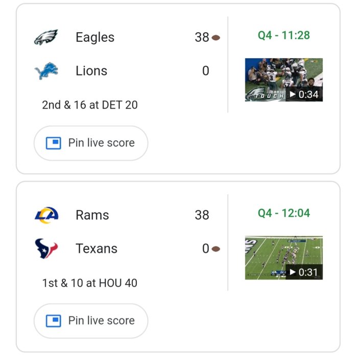The image size is (356, 357).
Task: Click the pin icon in the Eagles-Lions card
Action: (54, 143)
